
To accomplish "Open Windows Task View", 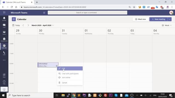I will point(57,95).
